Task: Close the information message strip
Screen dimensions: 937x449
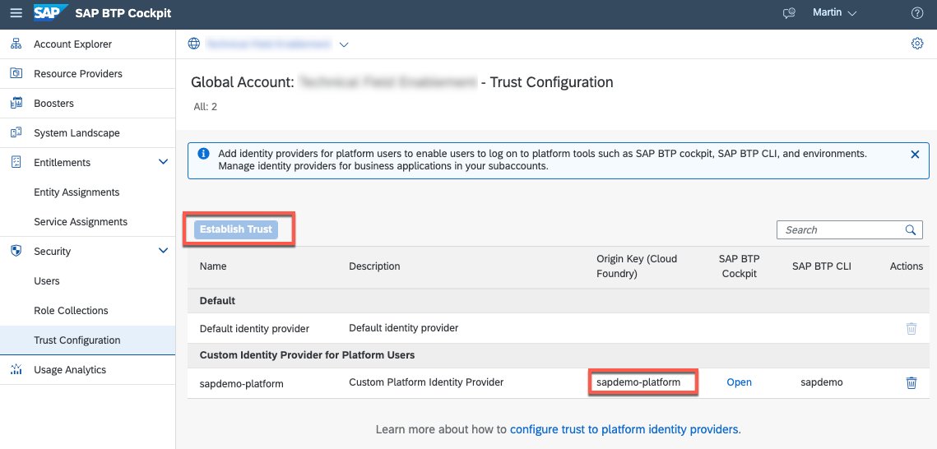Action: pyautogui.click(x=915, y=154)
